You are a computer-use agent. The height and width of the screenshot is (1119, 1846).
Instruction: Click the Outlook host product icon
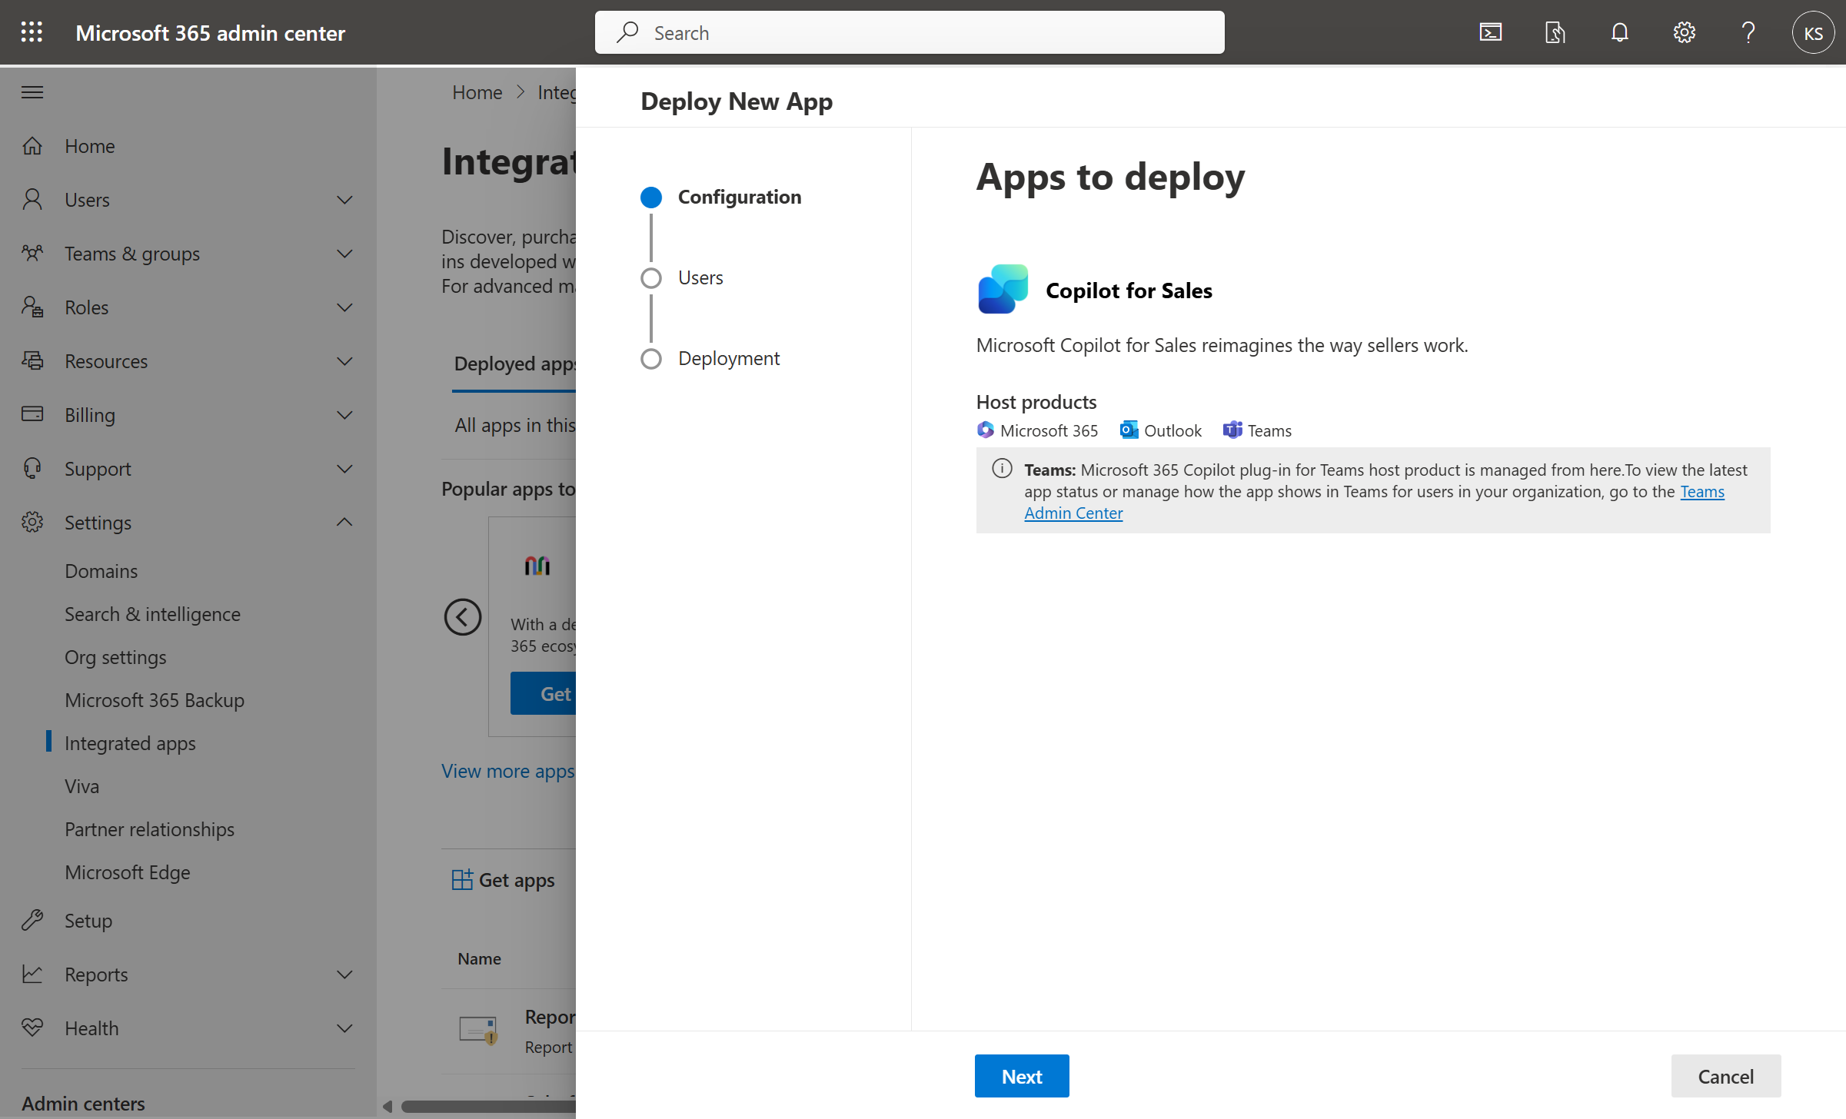[x=1127, y=430]
